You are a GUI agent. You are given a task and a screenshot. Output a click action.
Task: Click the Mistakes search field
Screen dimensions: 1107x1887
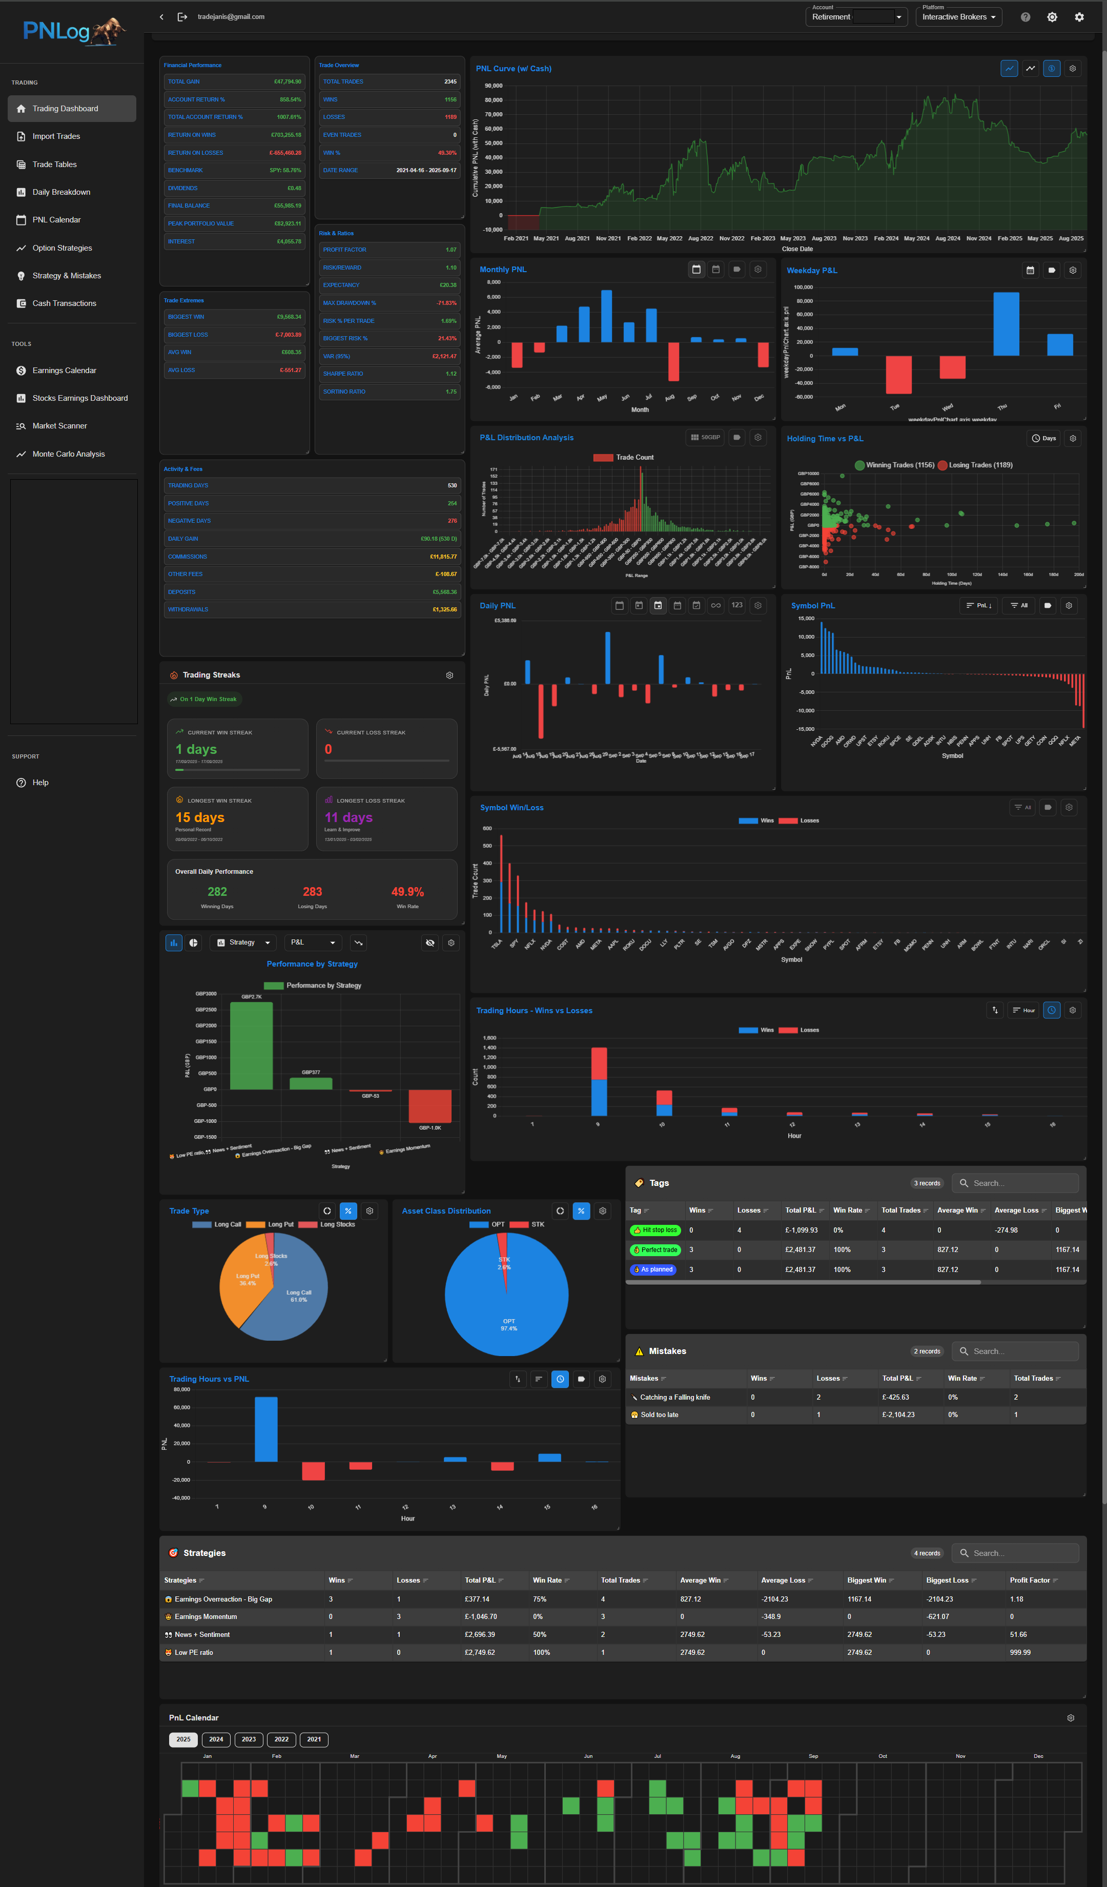[1019, 1351]
